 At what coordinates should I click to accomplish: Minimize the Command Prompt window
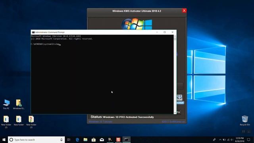[157, 32]
